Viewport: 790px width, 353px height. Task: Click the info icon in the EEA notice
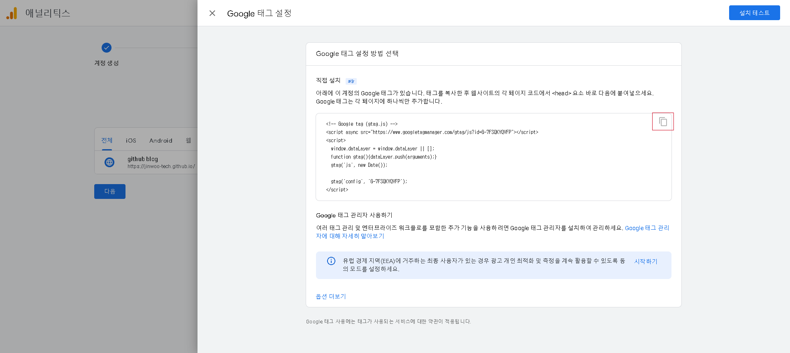pyautogui.click(x=331, y=261)
